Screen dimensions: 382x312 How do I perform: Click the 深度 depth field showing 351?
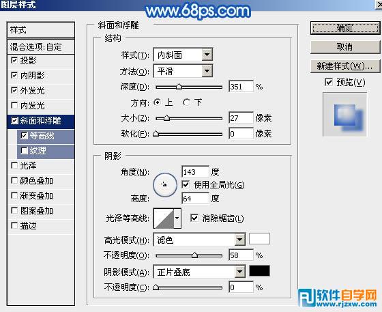pos(241,87)
